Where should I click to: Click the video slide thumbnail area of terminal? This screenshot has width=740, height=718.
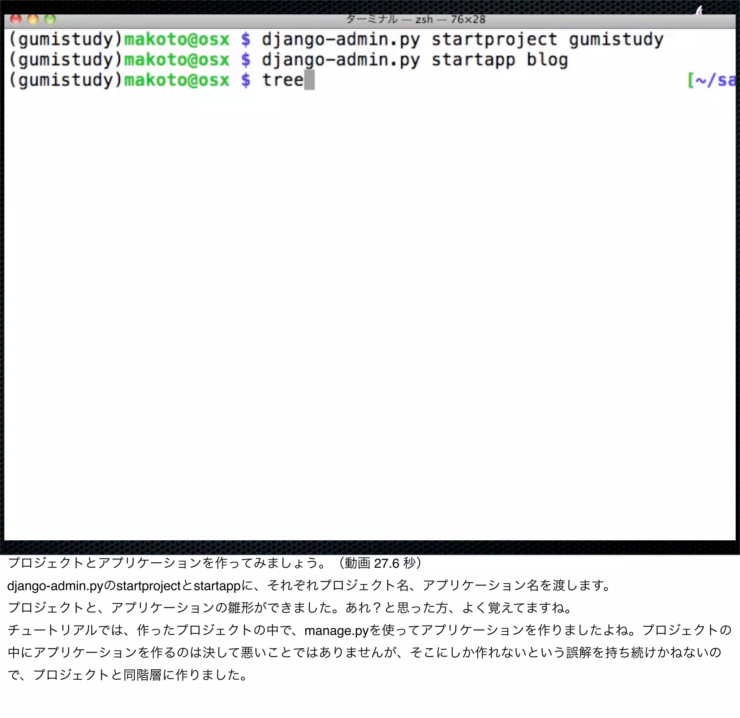click(370, 277)
